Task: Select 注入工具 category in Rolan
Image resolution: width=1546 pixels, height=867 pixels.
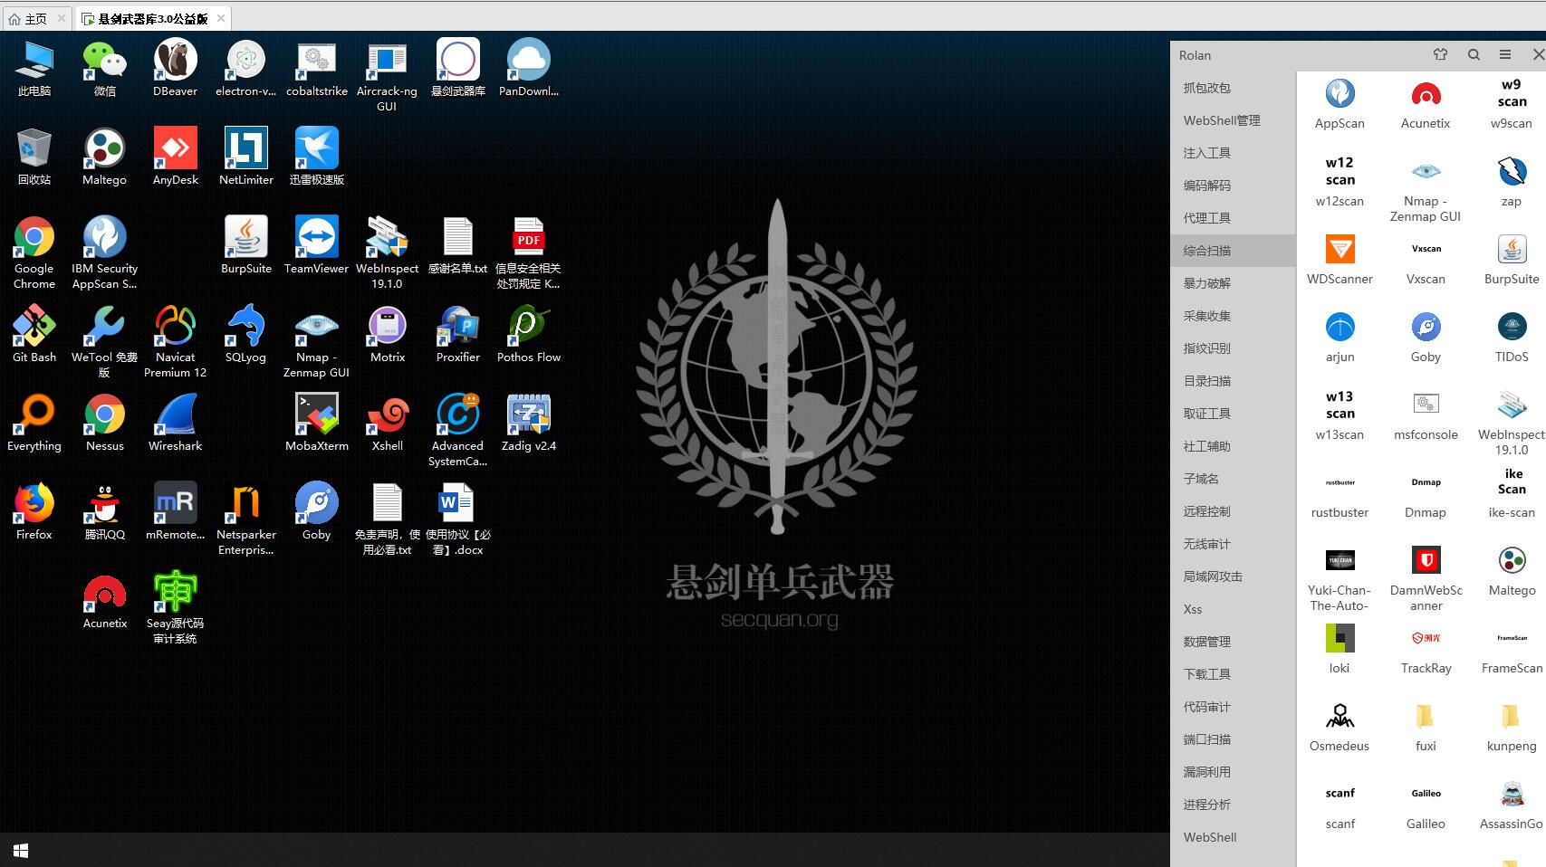Action: tap(1233, 153)
